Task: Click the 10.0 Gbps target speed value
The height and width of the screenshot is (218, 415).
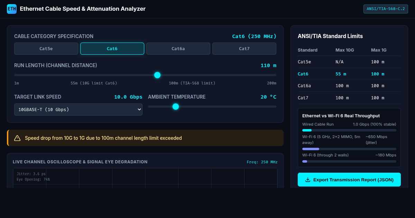Action: click(128, 97)
